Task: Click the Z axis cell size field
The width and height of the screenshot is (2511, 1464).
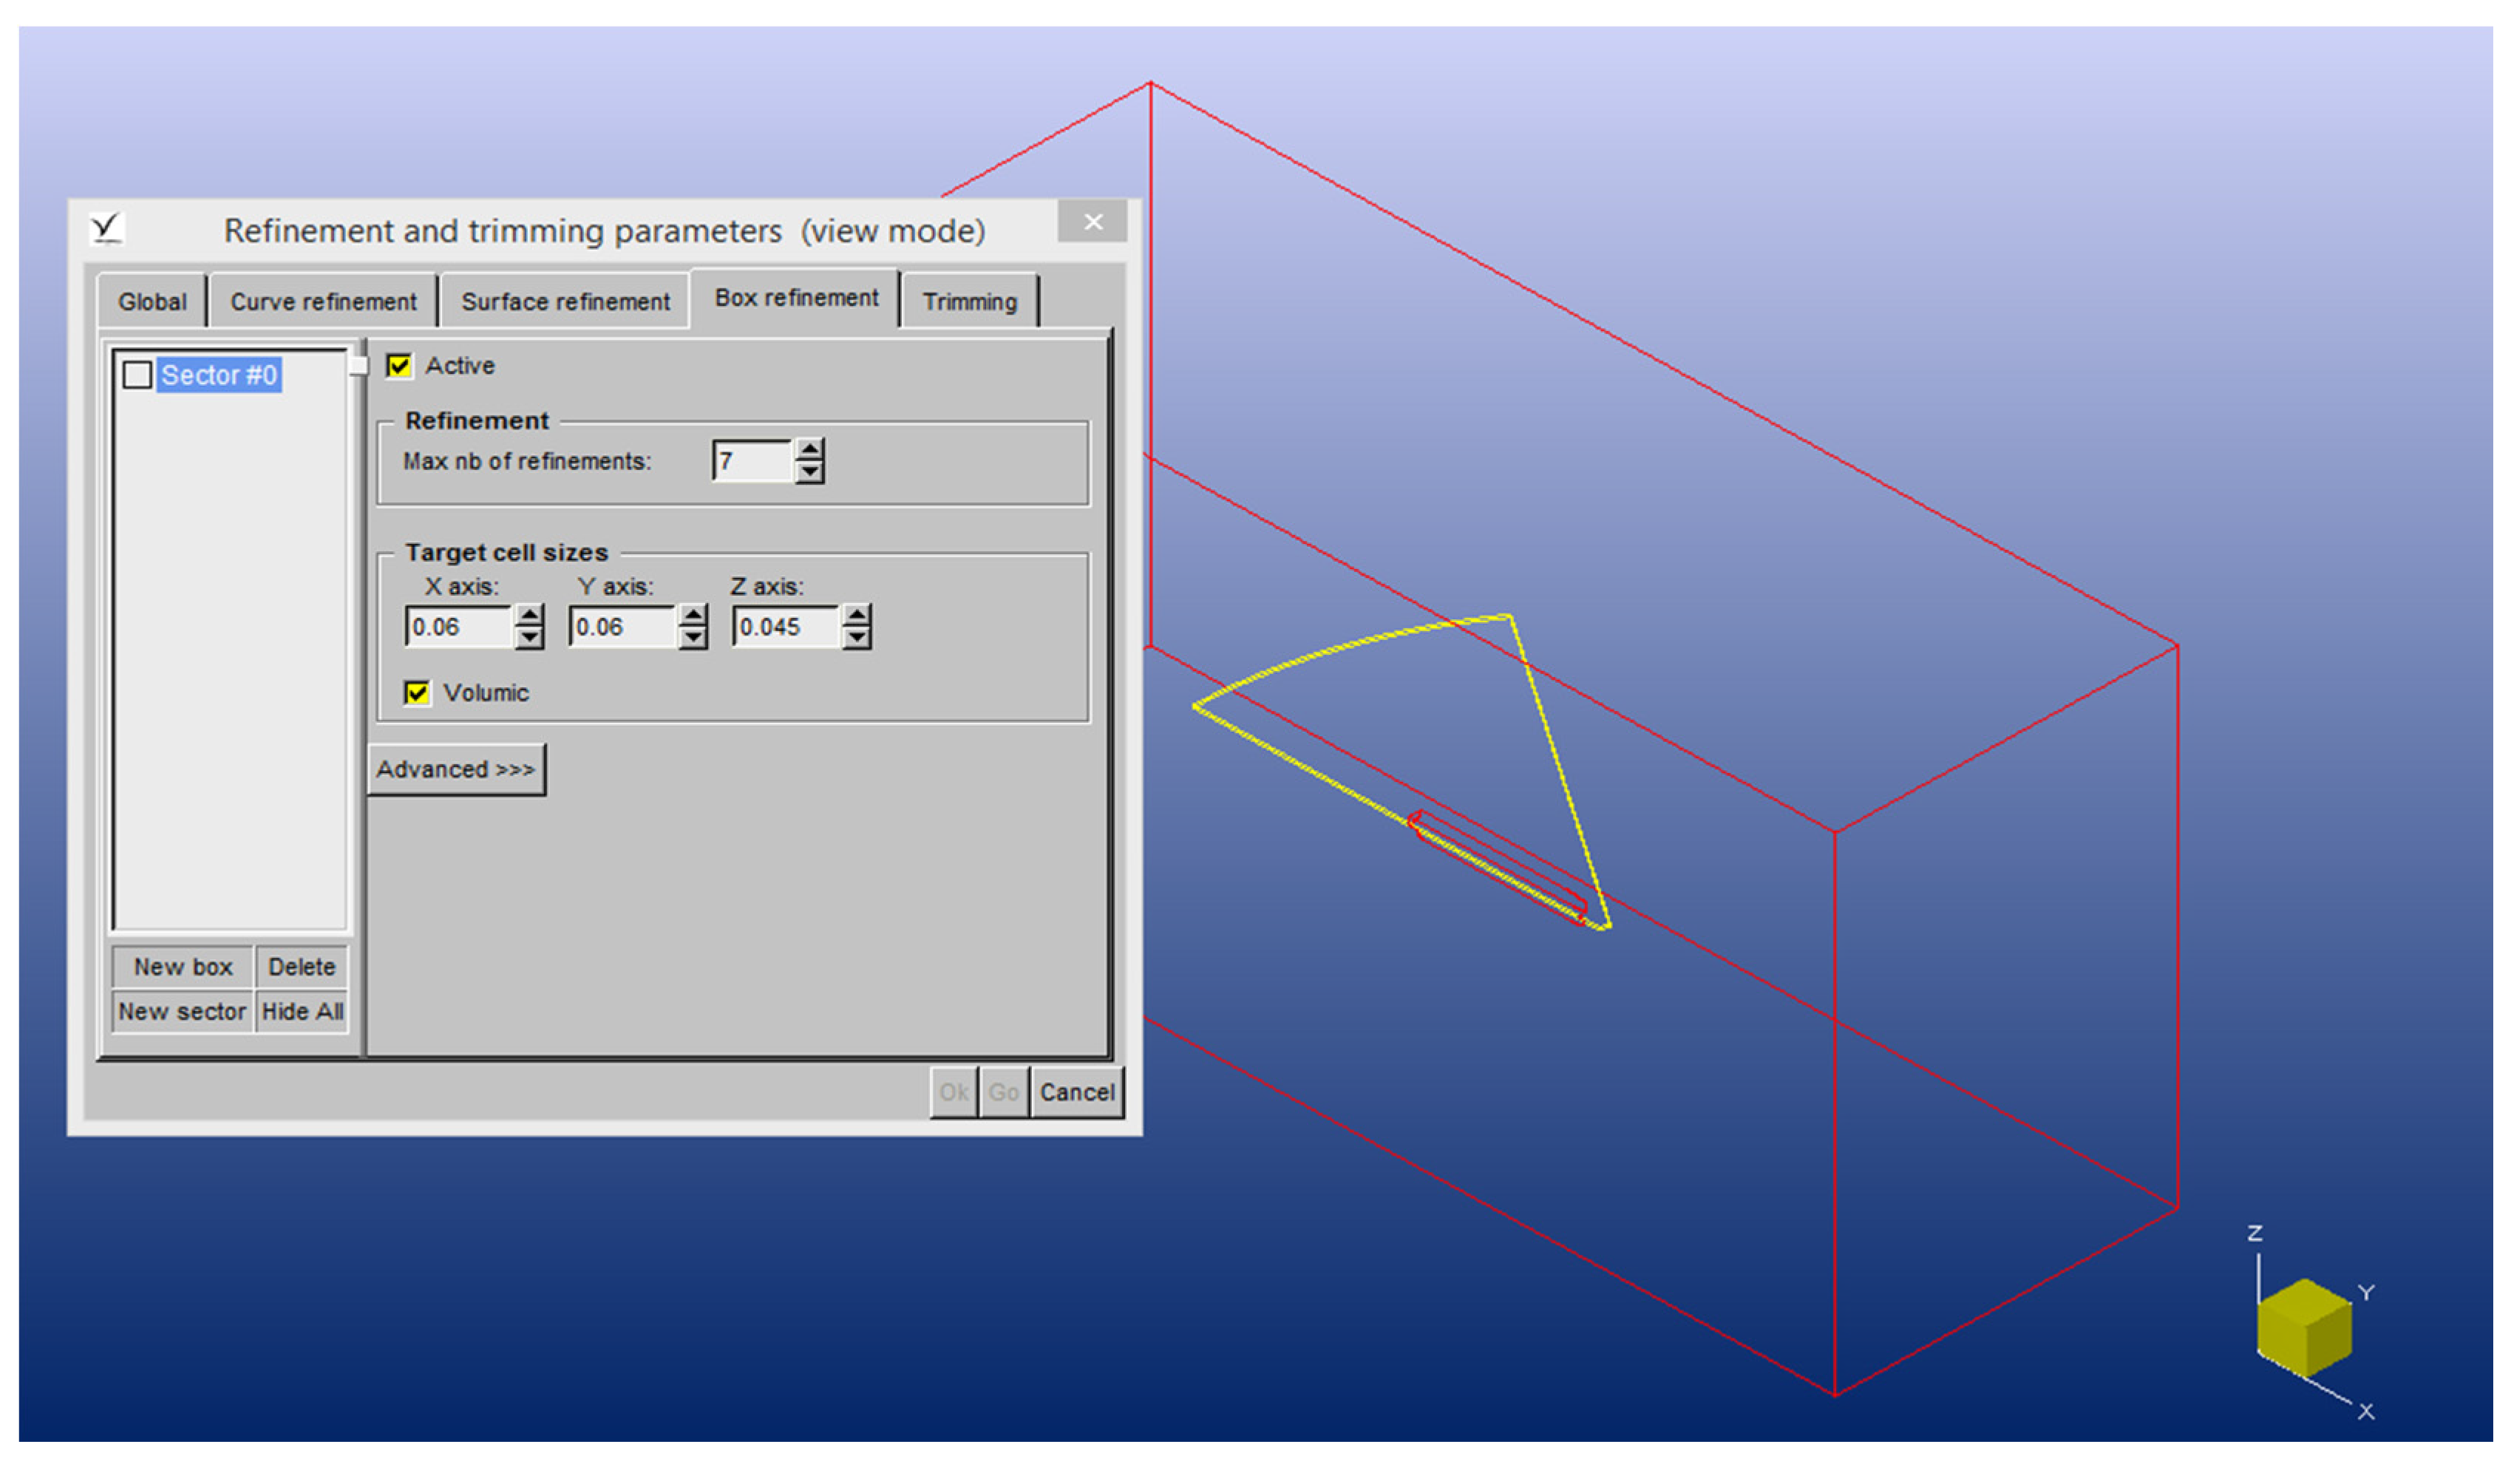Action: pos(788,627)
